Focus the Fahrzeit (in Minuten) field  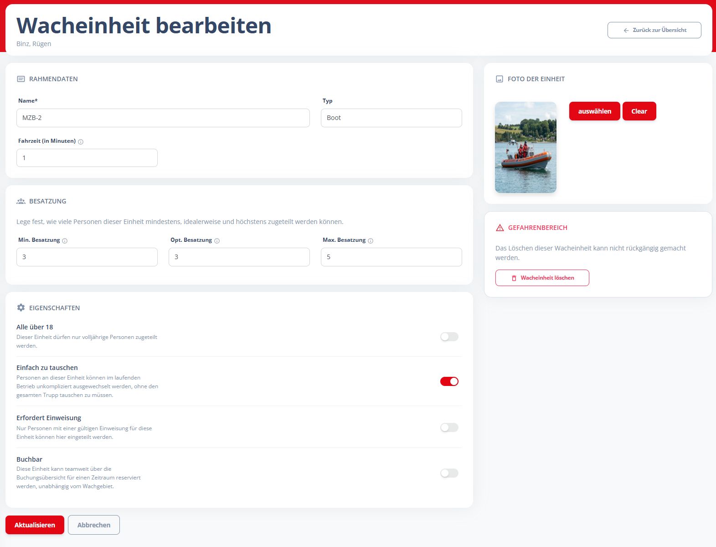(87, 158)
